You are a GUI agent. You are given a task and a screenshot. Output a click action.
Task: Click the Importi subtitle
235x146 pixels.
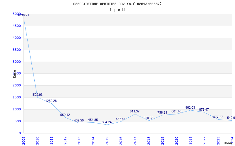click(x=117, y=10)
